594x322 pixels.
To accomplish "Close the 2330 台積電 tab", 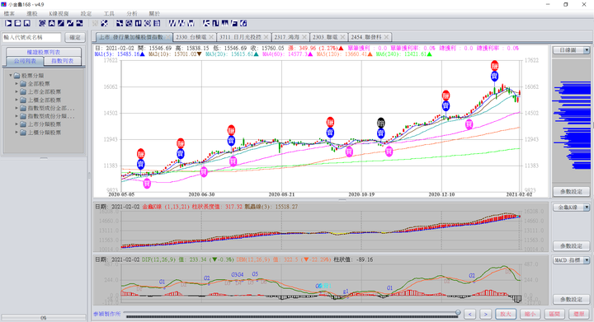I will tap(211, 37).
